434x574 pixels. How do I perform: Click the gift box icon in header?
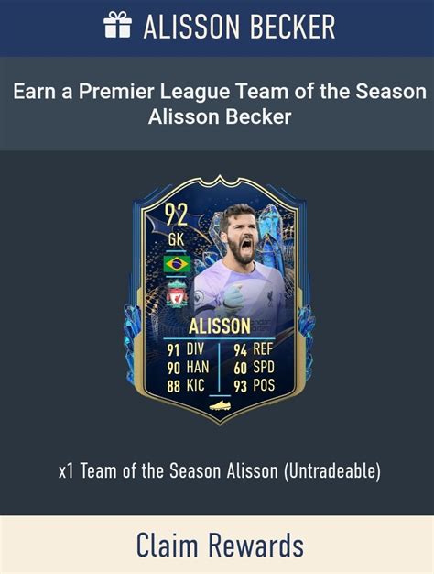(117, 25)
